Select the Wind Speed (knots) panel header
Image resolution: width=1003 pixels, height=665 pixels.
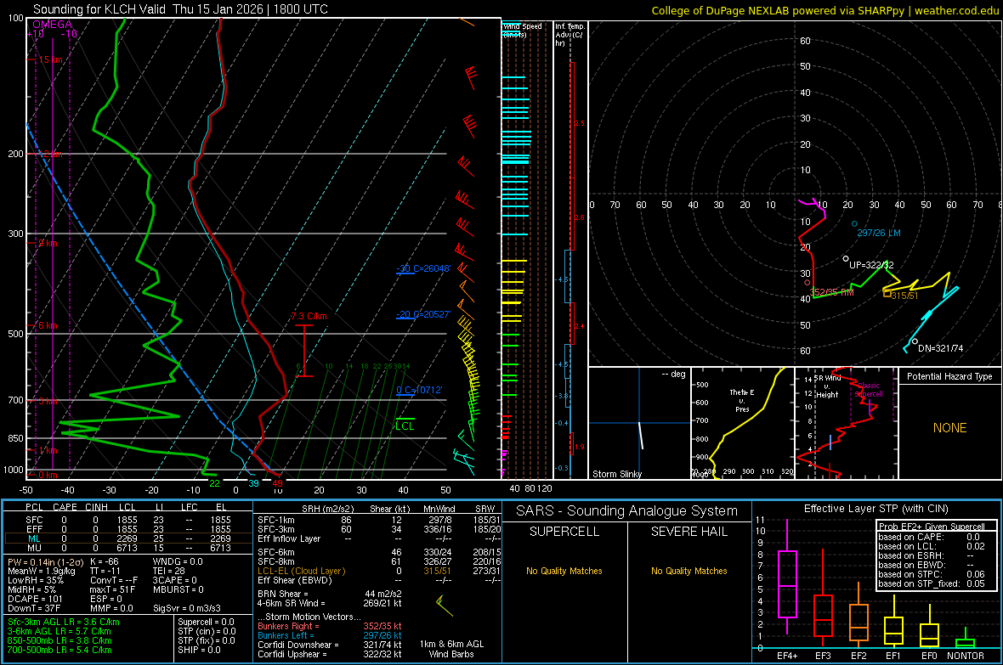point(522,30)
